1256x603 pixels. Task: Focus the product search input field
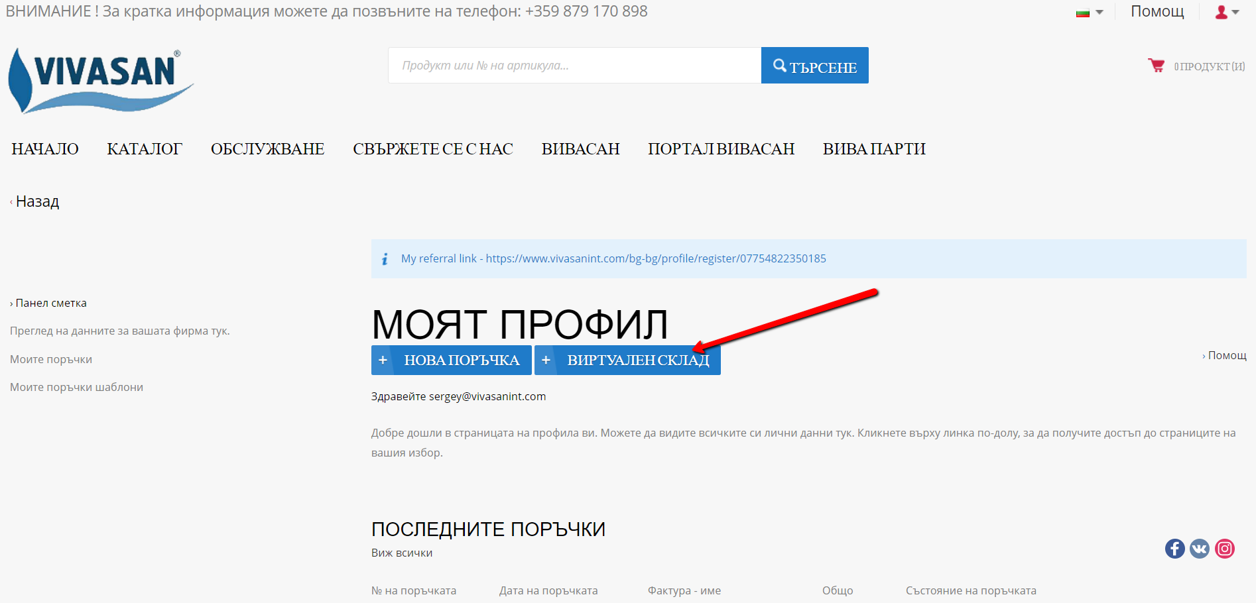pos(574,66)
